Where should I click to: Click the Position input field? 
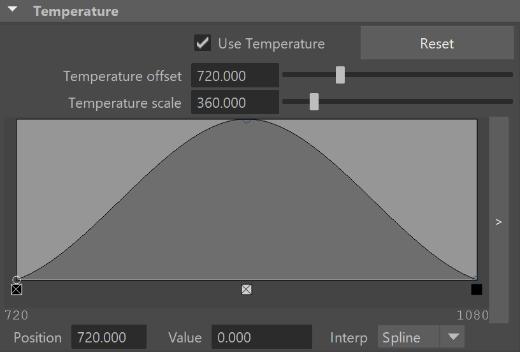tap(109, 337)
